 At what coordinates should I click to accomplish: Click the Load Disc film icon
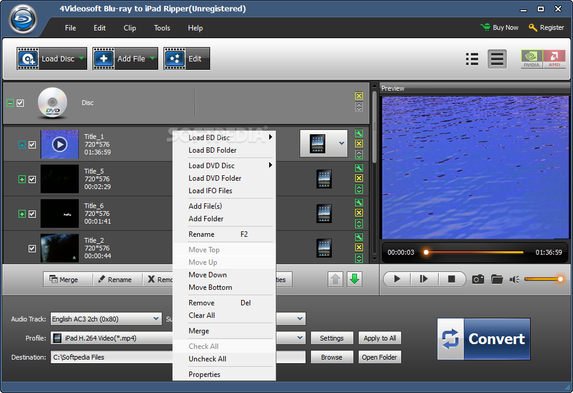click(28, 58)
